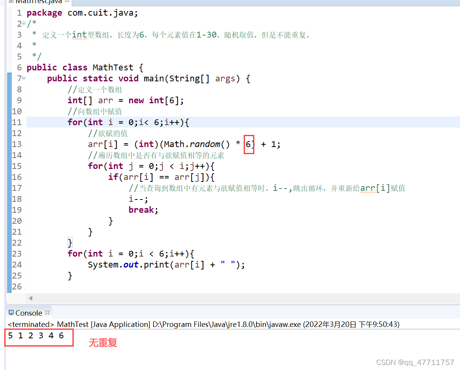The height and width of the screenshot is (370, 460).
Task: Click the Console view icon
Action: (x=11, y=313)
